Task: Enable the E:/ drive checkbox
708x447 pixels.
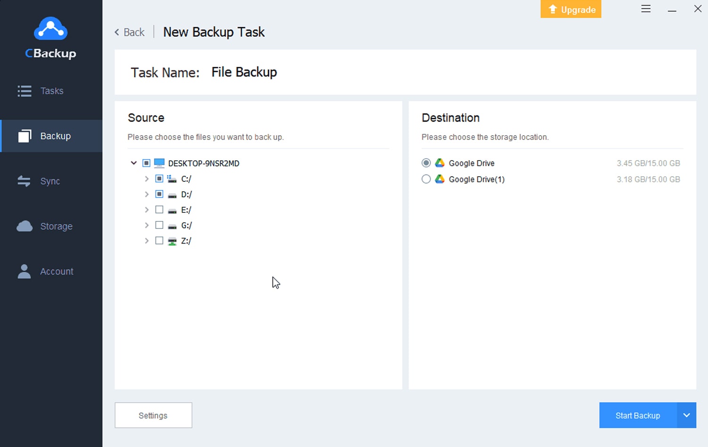Action: click(159, 209)
